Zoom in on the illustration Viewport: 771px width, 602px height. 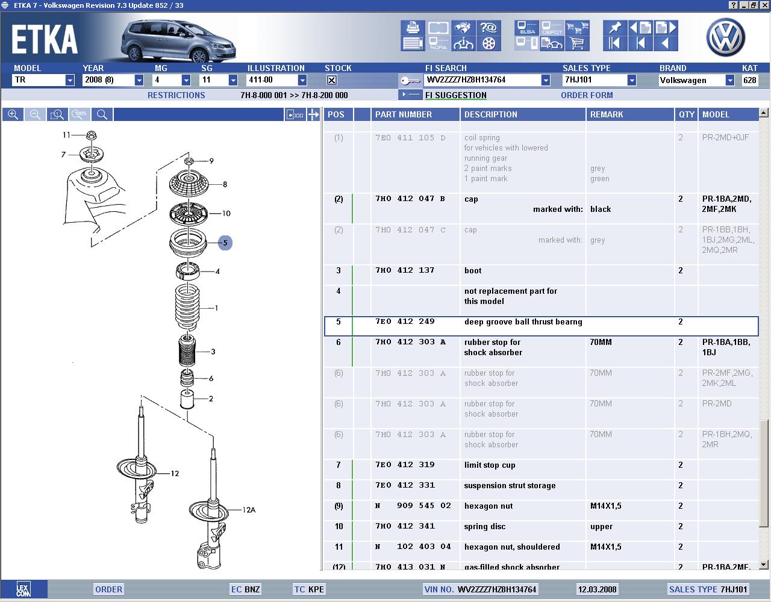coord(13,114)
